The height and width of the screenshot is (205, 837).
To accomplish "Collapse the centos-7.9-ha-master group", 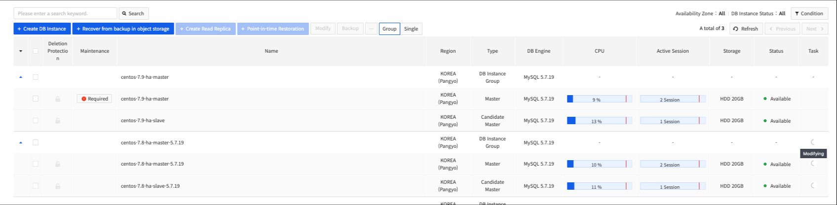I will 21,77.
